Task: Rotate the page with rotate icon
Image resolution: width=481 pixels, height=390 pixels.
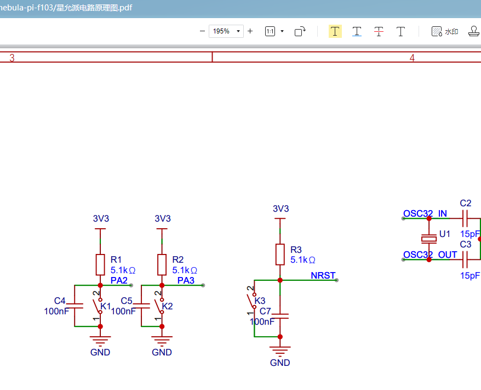Action: pyautogui.click(x=300, y=31)
